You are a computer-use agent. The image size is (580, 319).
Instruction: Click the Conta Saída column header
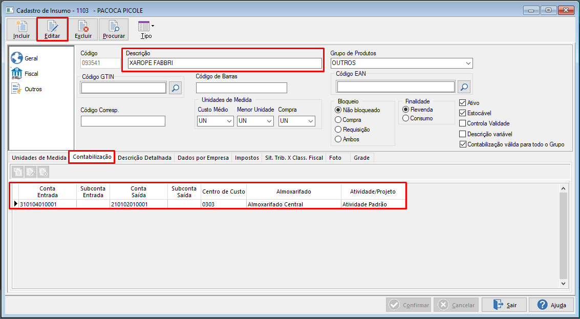(x=139, y=192)
